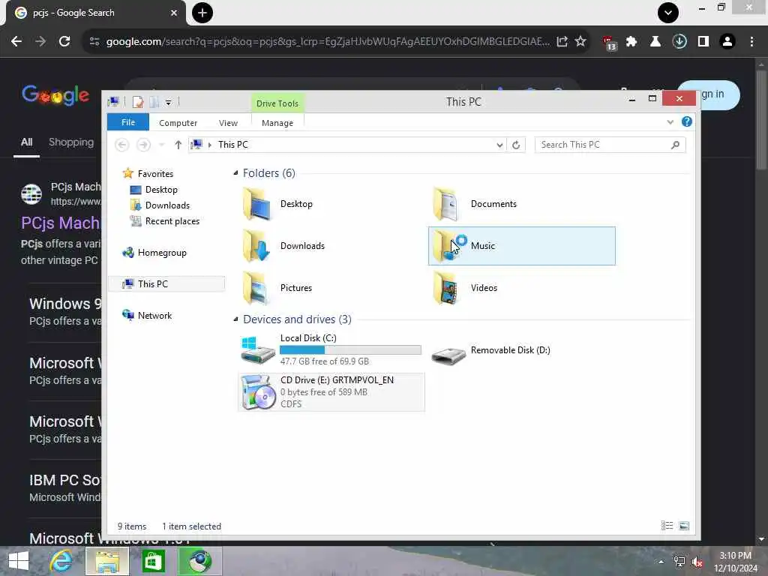The width and height of the screenshot is (768, 576).
Task: Reload the Chrome page
Action: tap(64, 41)
